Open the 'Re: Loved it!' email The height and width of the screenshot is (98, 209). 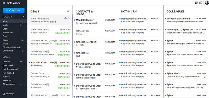(50, 86)
